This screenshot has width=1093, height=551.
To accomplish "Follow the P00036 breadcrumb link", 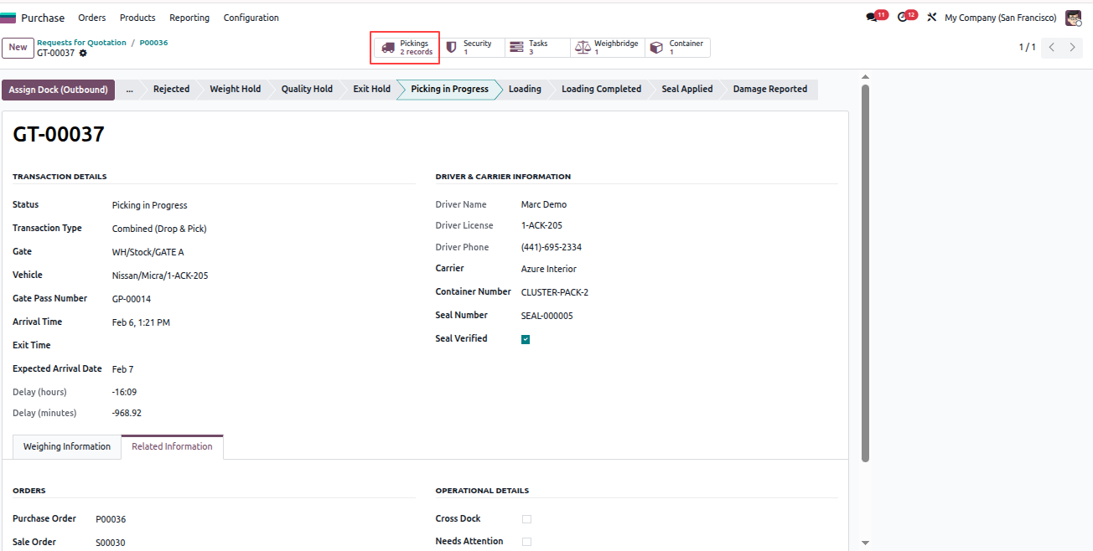I will pos(153,43).
